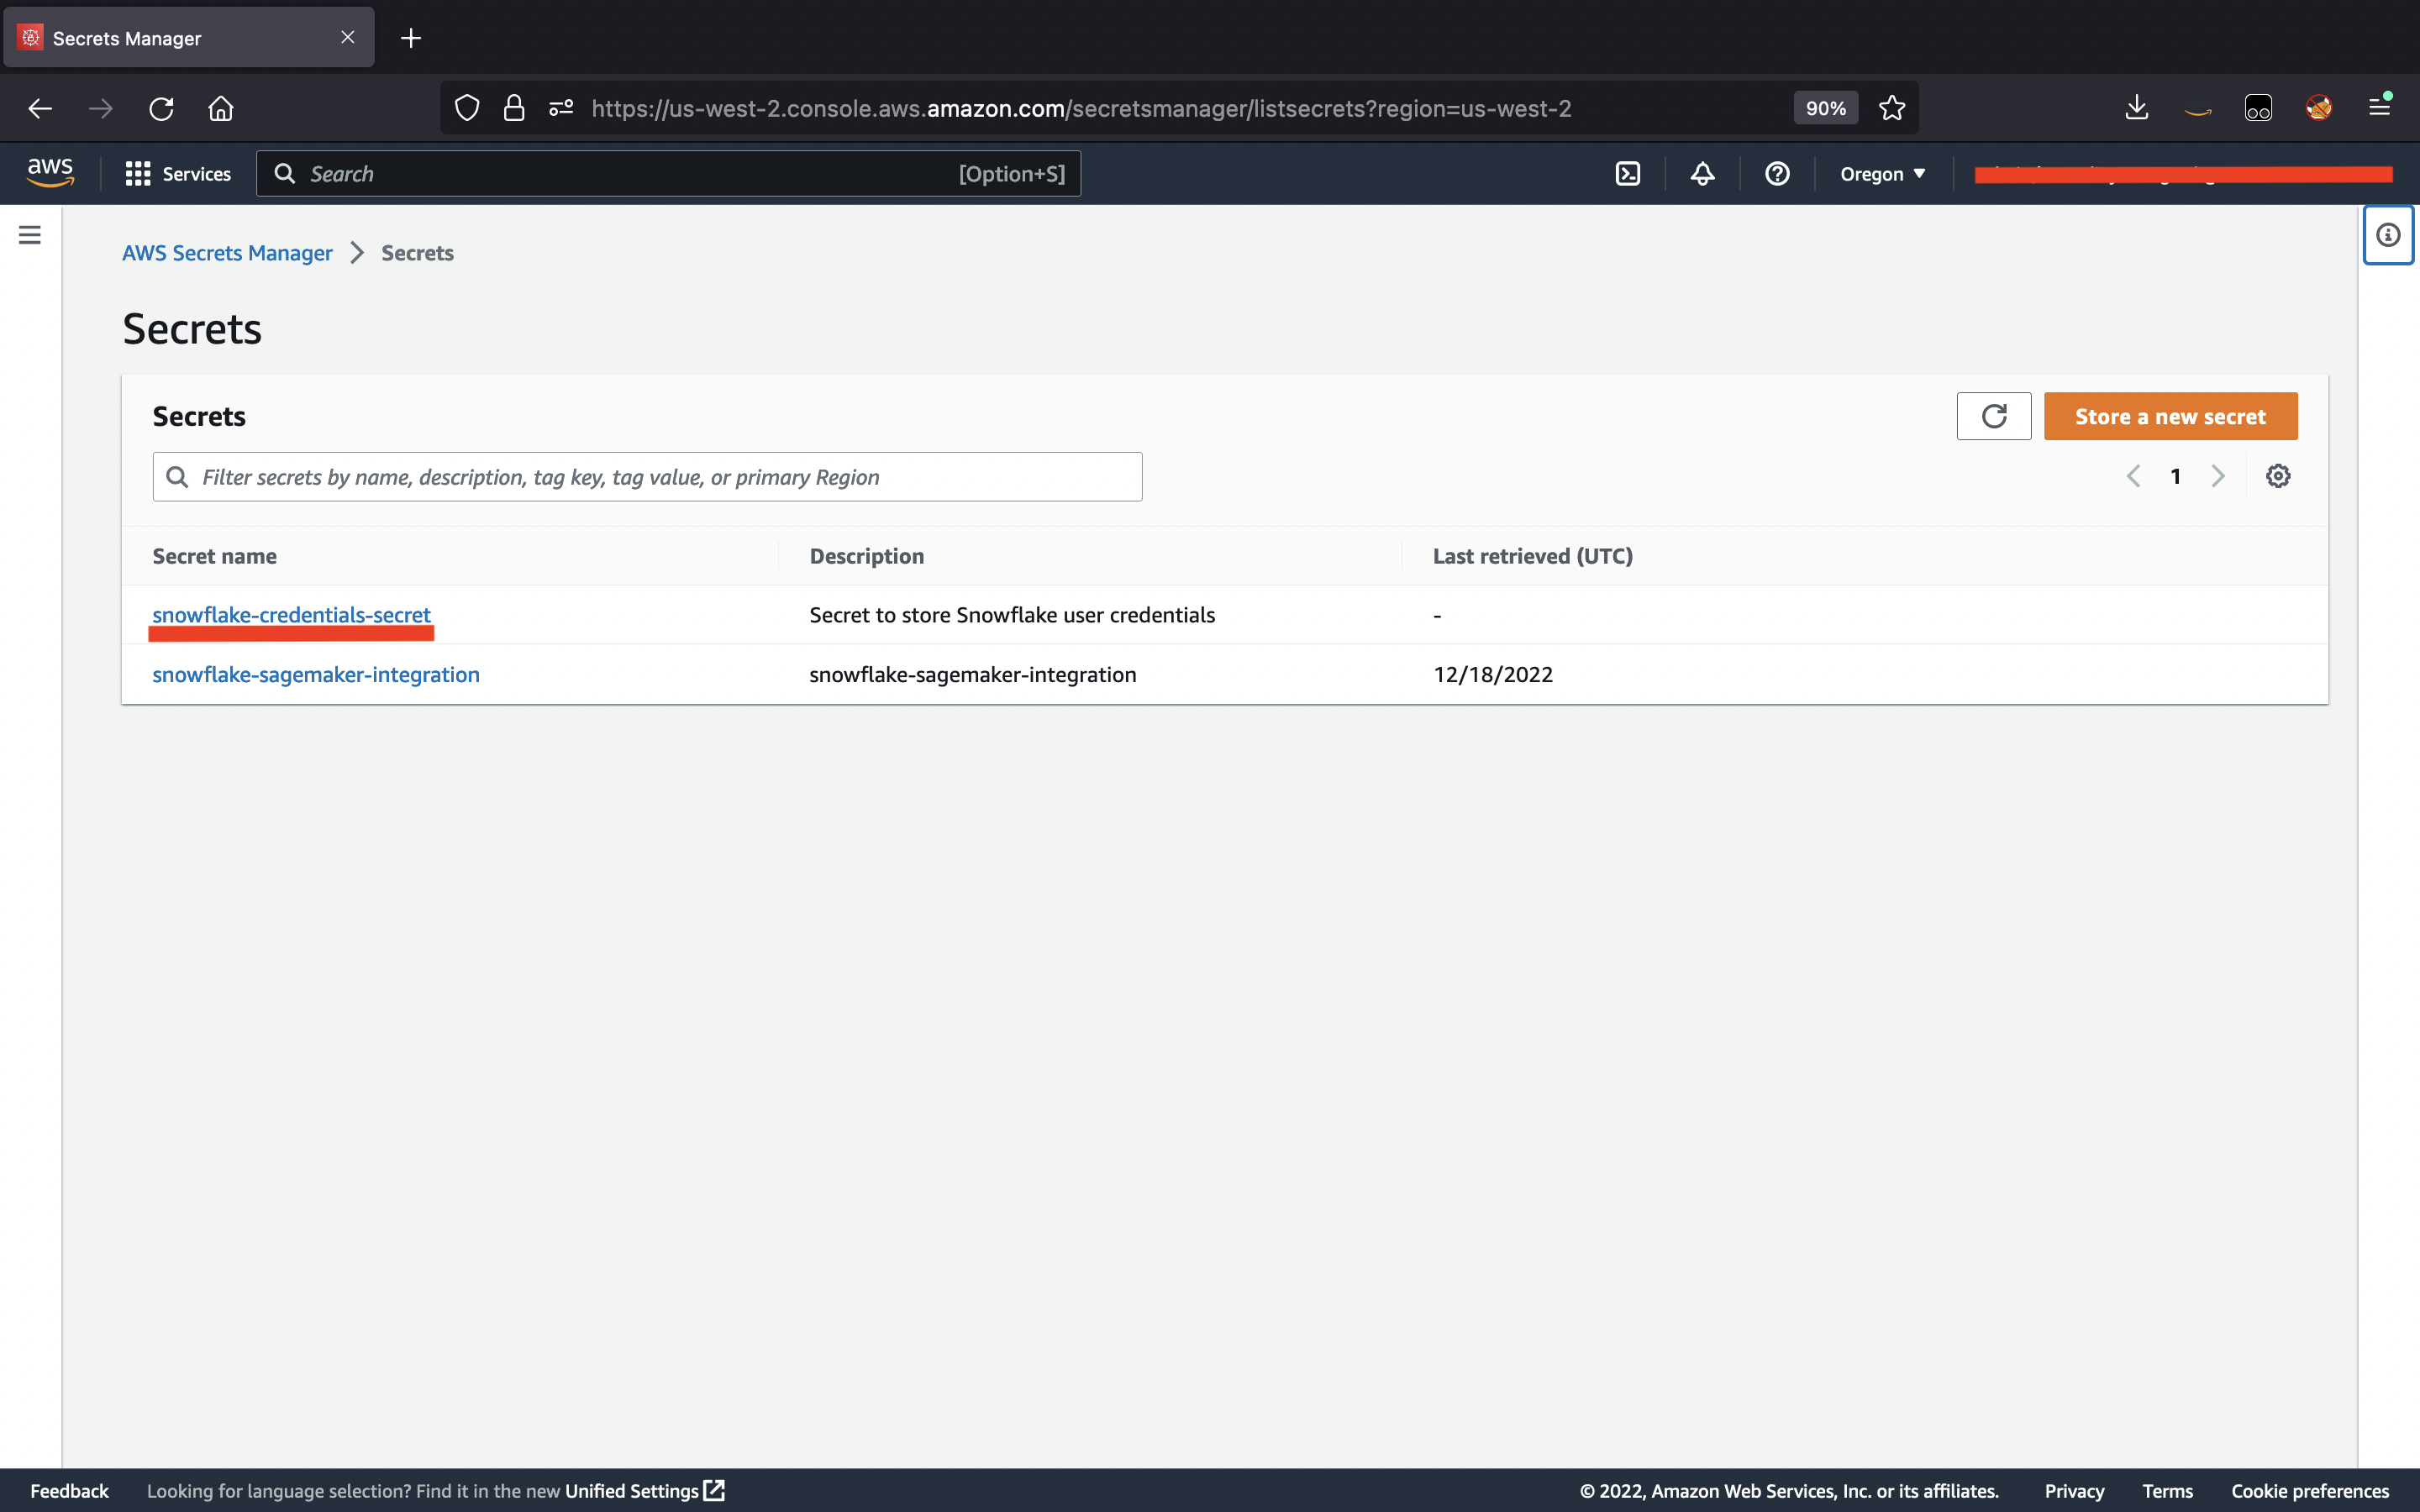
Task: Open browser downloads panel
Action: (x=2136, y=107)
